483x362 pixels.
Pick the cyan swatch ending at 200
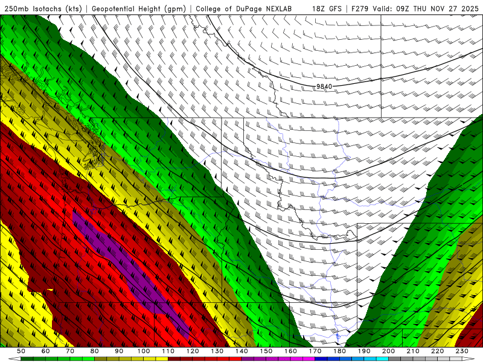point(382,358)
